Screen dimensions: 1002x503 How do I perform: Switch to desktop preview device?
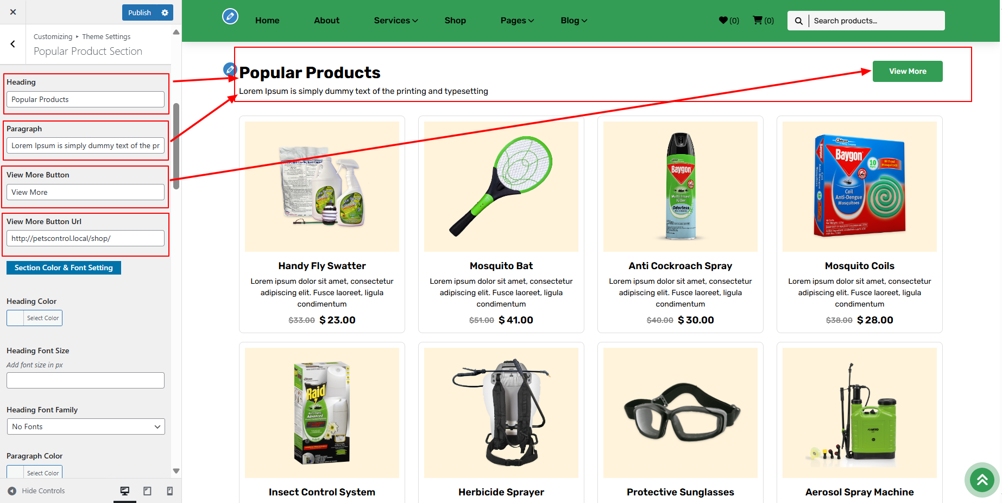pos(125,491)
